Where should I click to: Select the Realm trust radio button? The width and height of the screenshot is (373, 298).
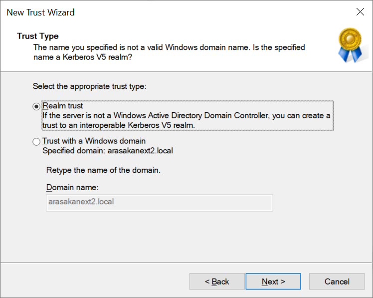pos(36,106)
